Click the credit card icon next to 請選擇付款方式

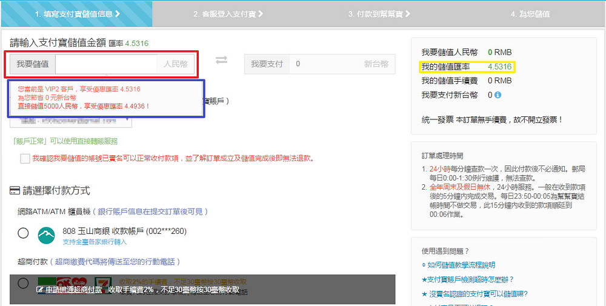(15, 191)
